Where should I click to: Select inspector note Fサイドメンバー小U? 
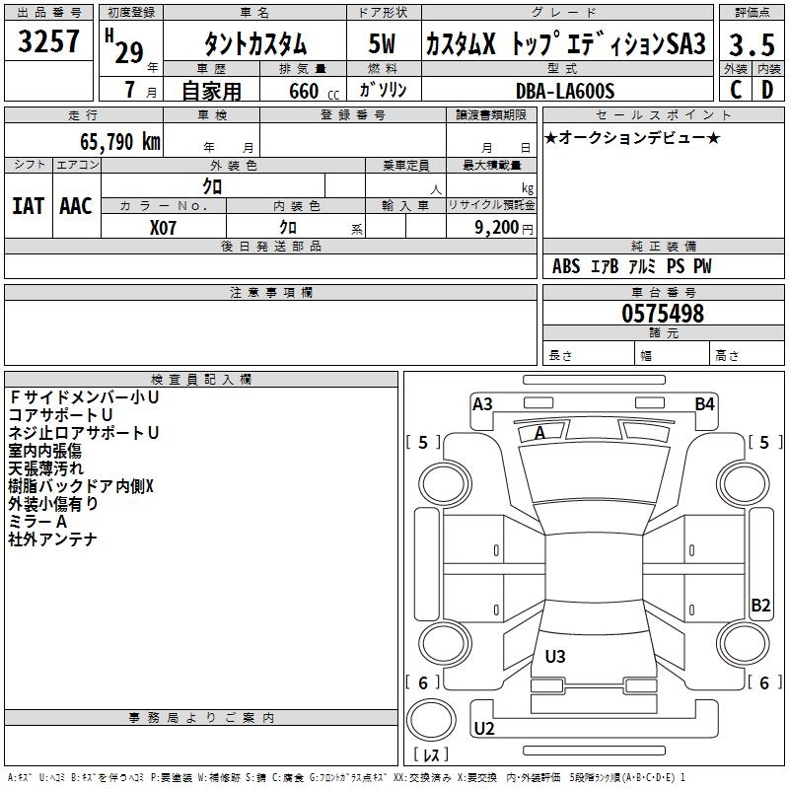(84, 397)
